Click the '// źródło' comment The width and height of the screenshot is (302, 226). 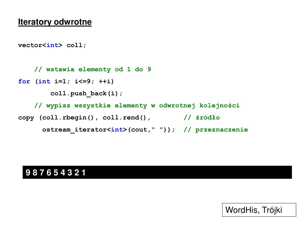coord(202,117)
